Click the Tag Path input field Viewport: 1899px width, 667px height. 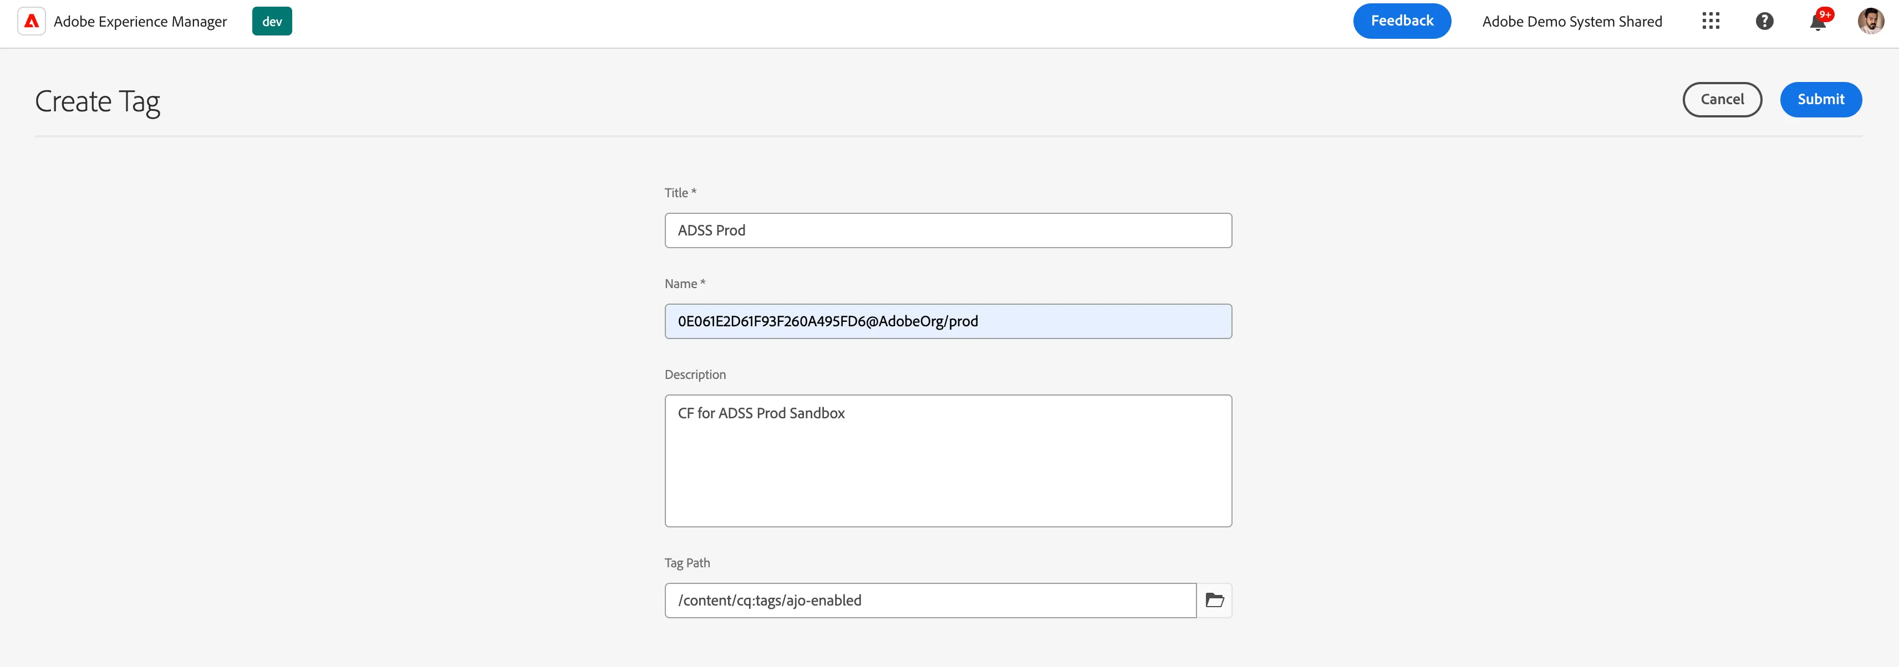(x=930, y=601)
